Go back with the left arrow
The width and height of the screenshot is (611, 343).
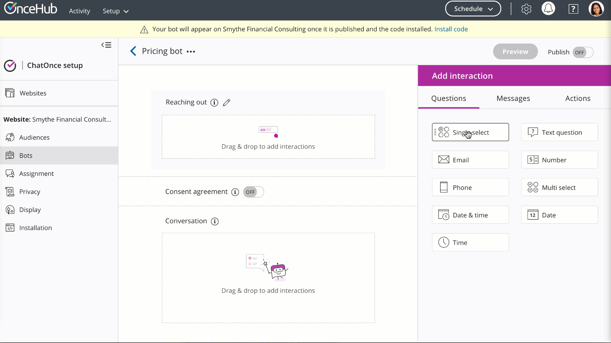tap(133, 51)
